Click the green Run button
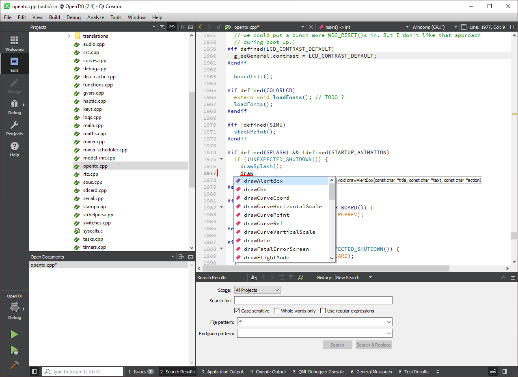This screenshot has height=377, width=518. click(x=14, y=334)
